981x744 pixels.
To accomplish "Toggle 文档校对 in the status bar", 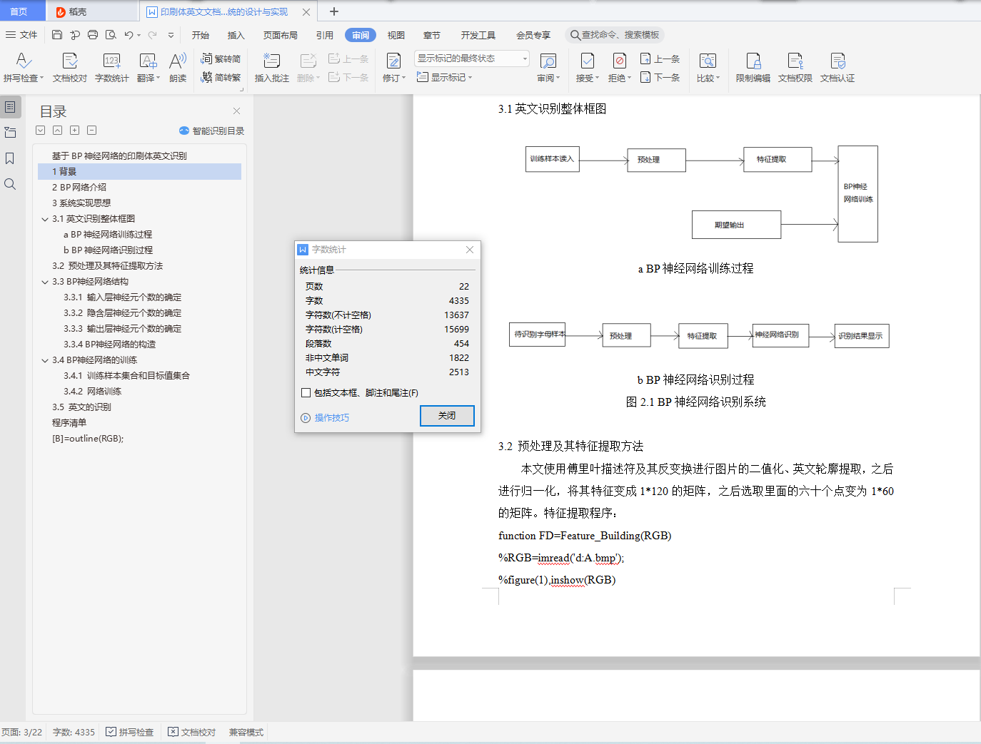I will tap(192, 732).
